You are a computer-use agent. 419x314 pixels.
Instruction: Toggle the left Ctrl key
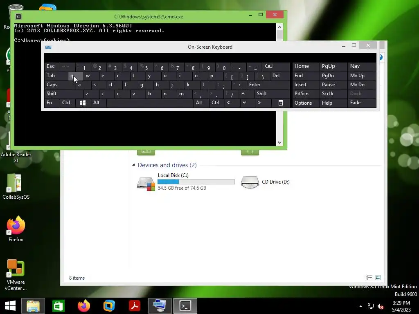click(x=68, y=103)
